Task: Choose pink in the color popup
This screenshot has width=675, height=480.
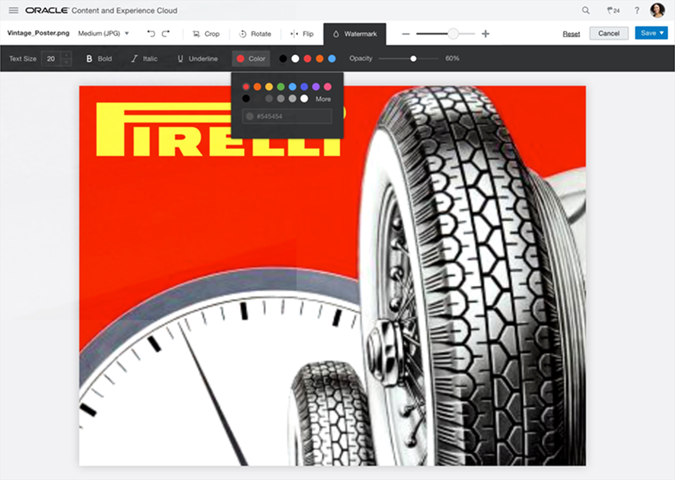Action: click(x=328, y=86)
